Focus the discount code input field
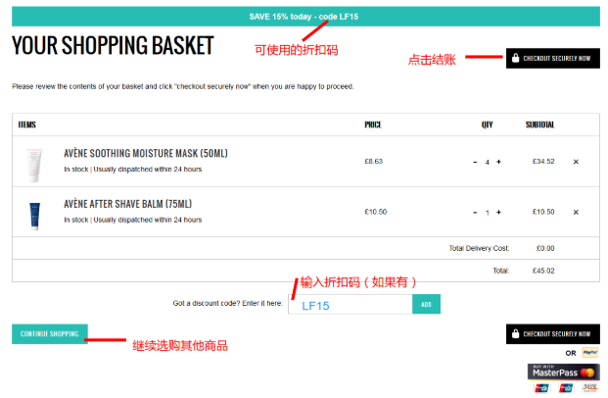Viewport: 608px width, 398px height. pyautogui.click(x=351, y=305)
